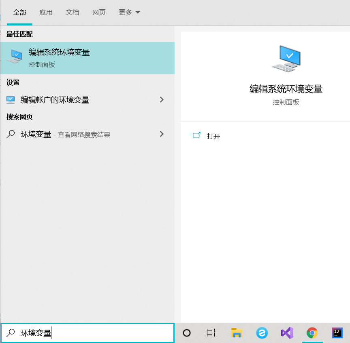Switch to the 应用 tab
This screenshot has height=343, width=350.
point(46,12)
